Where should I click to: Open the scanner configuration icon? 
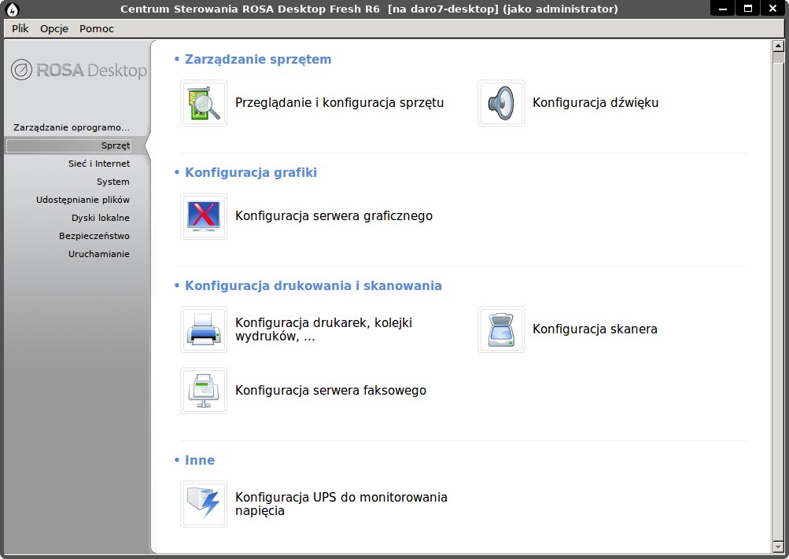click(x=501, y=329)
